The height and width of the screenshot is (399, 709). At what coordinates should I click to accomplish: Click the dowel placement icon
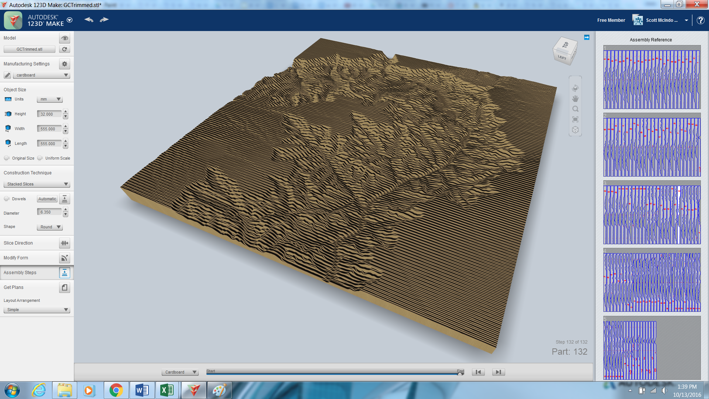point(65,199)
